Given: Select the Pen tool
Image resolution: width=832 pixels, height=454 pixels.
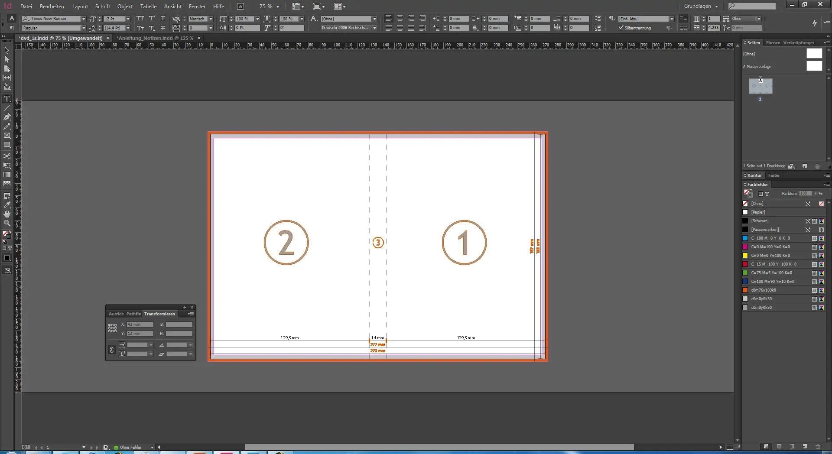Looking at the screenshot, I should pos(7,117).
